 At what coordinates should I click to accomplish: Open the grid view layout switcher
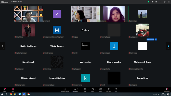point(156,2)
